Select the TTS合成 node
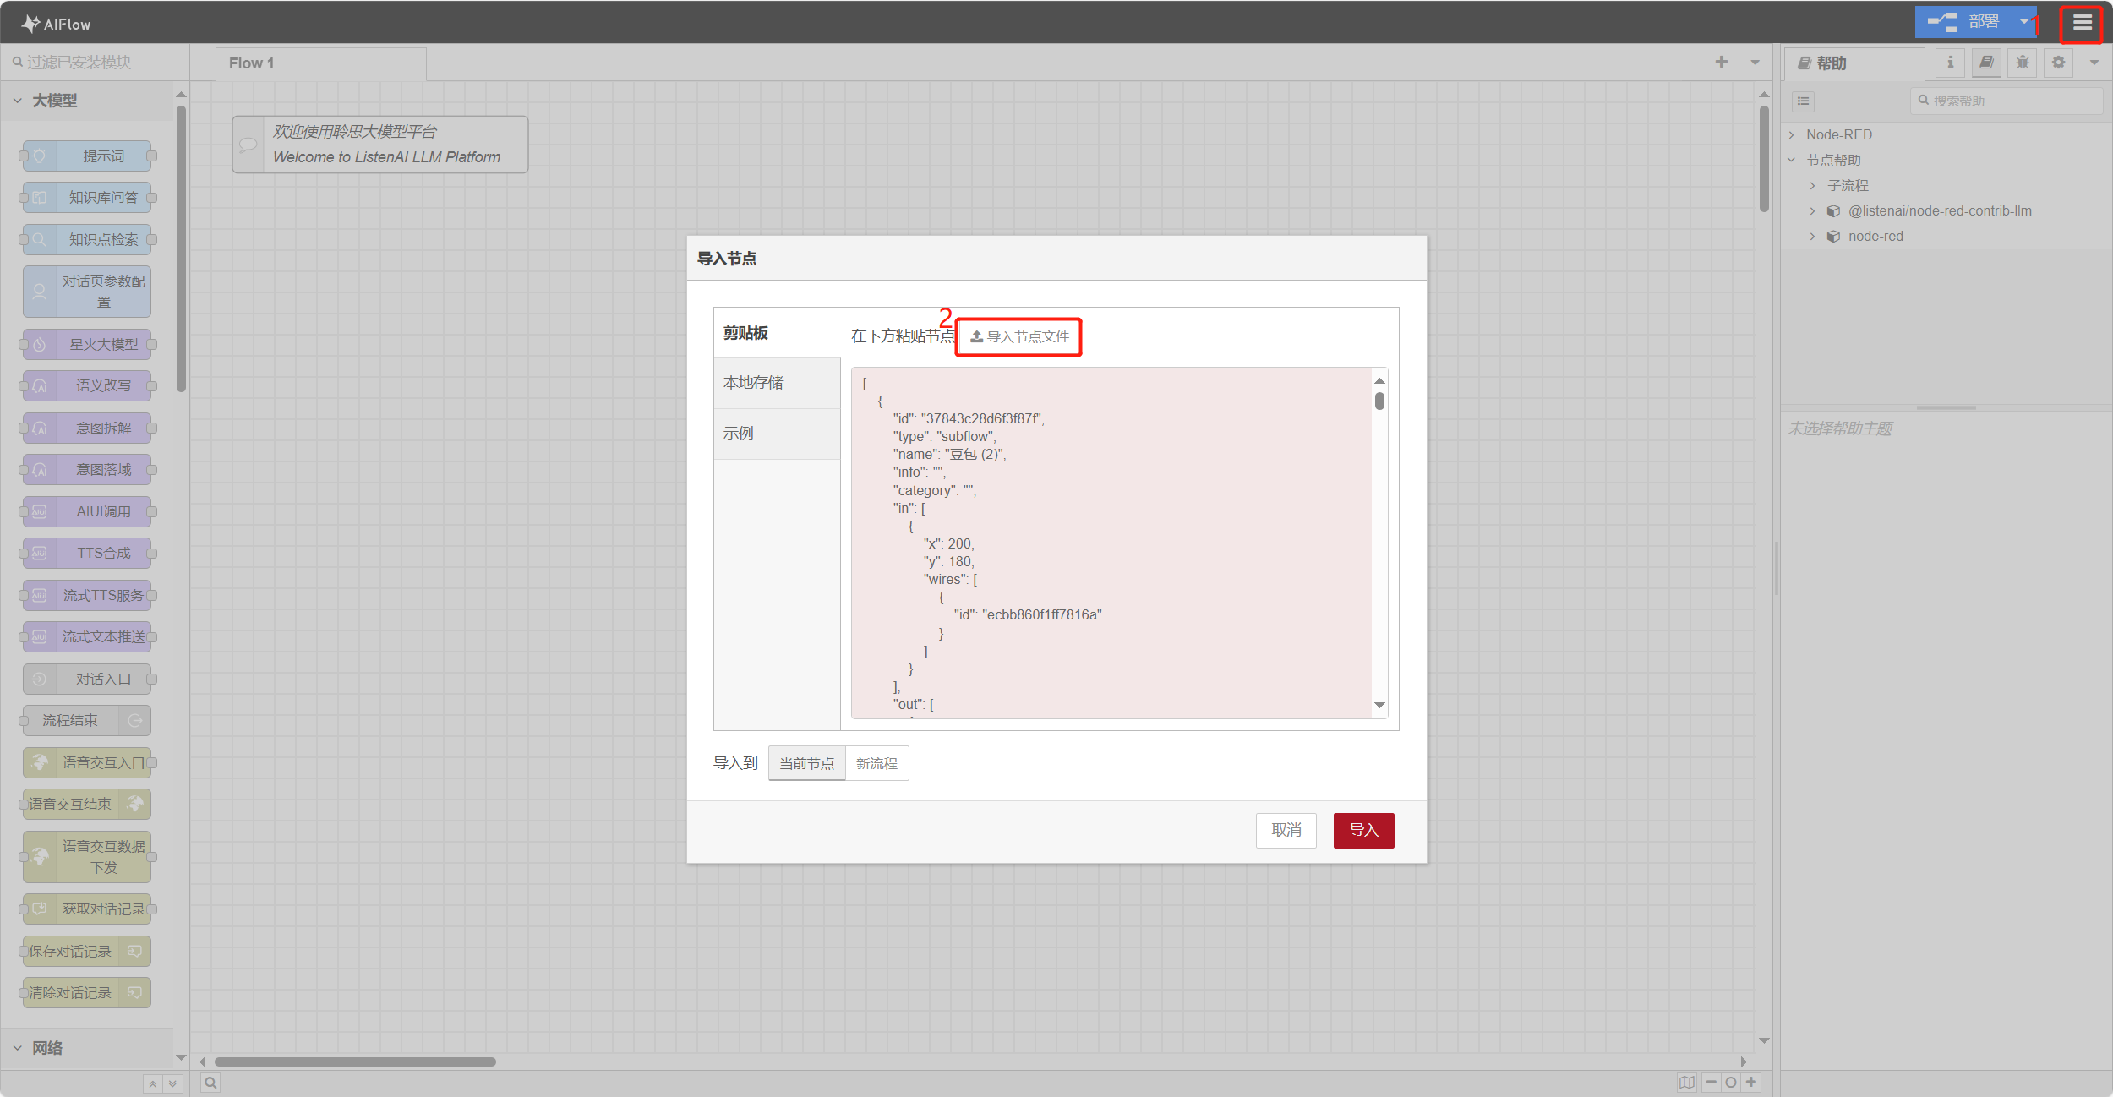 (87, 554)
